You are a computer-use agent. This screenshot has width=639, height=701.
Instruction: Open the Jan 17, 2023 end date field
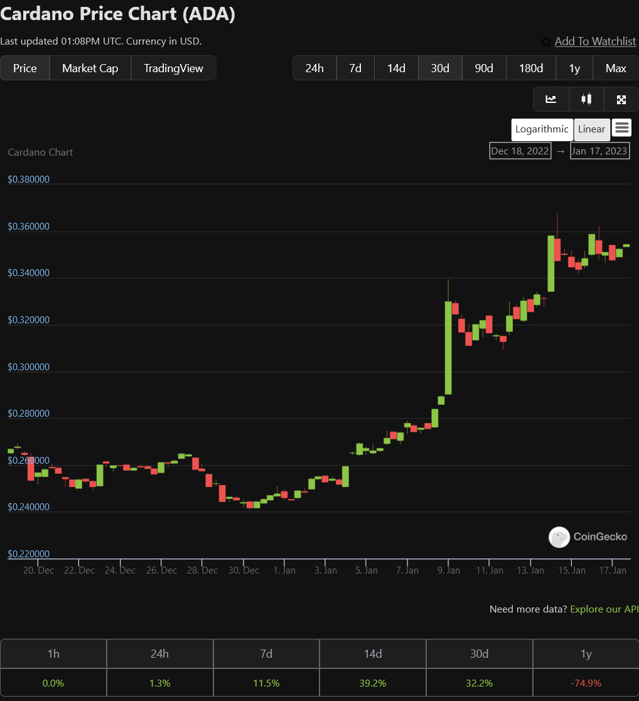(599, 151)
